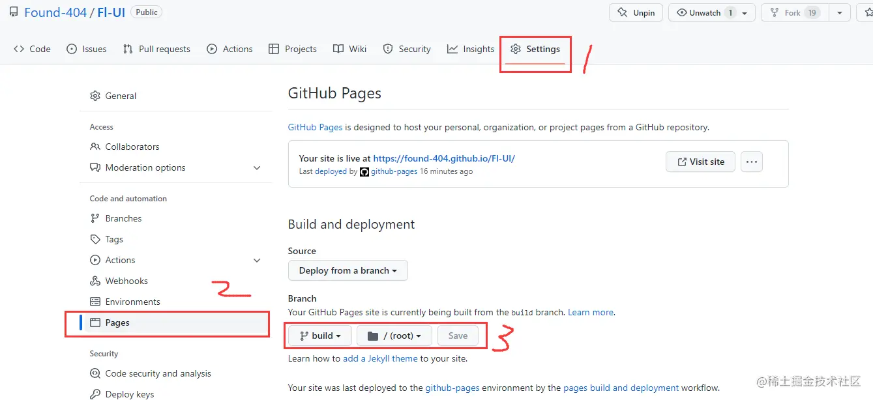Click the Visit site button
This screenshot has width=873, height=400.
tap(700, 162)
